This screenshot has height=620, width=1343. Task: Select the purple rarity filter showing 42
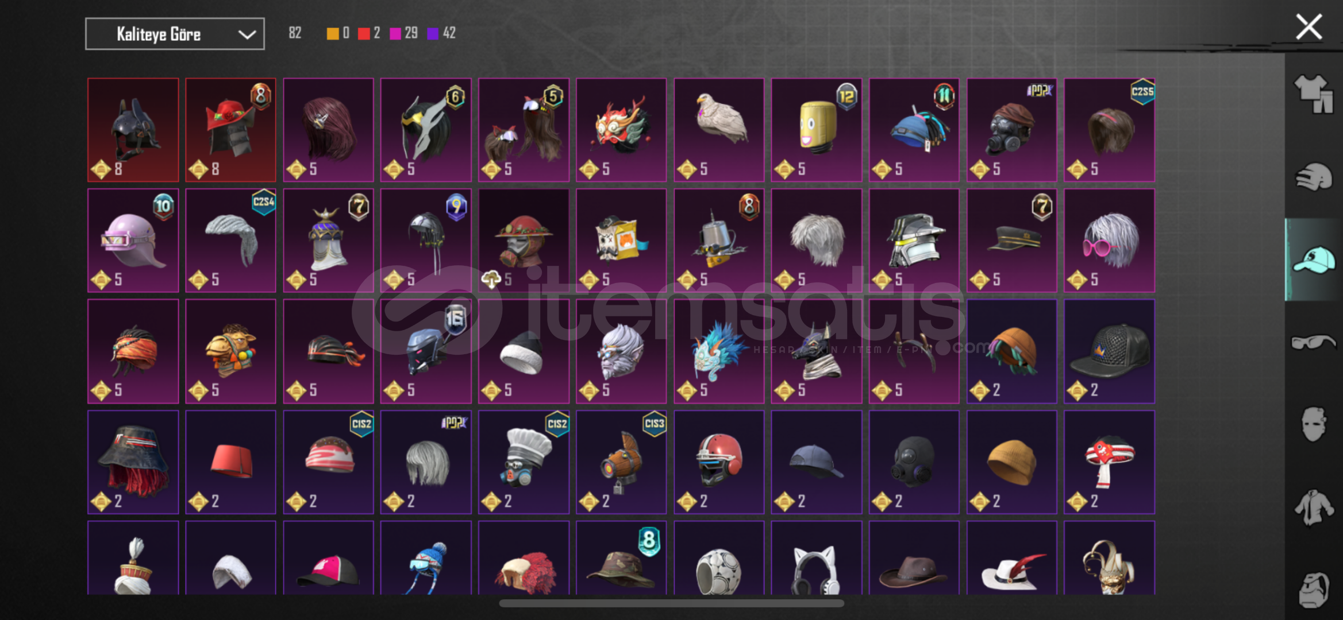click(442, 33)
